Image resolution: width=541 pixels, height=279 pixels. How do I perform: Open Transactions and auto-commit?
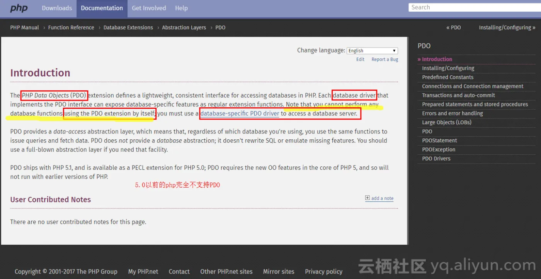click(x=459, y=95)
